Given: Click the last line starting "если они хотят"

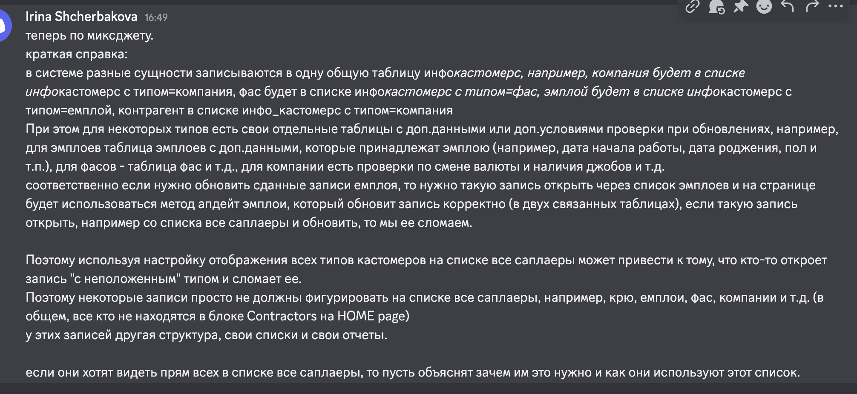Looking at the screenshot, I should pos(413,372).
